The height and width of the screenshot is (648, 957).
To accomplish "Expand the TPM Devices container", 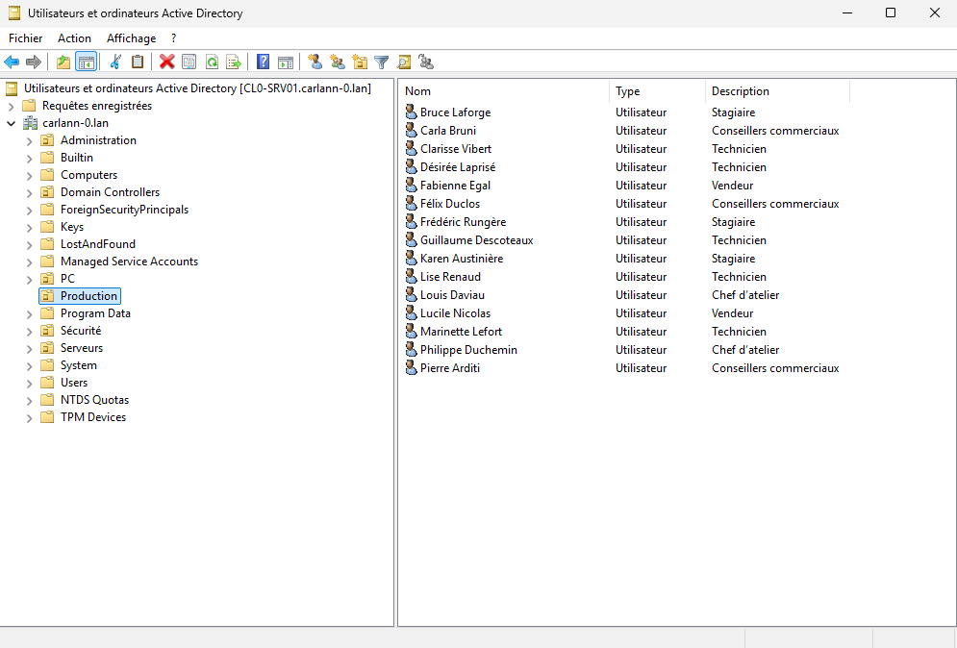I will [x=29, y=418].
